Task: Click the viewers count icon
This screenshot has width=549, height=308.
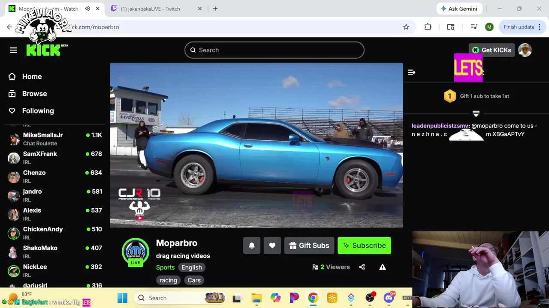Action: coord(315,267)
